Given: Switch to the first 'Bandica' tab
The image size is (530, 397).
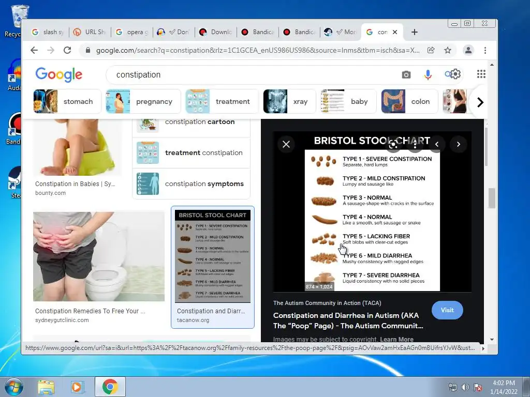Looking at the screenshot, I should pos(258,32).
